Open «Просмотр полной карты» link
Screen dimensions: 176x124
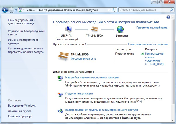coord(152,28)
